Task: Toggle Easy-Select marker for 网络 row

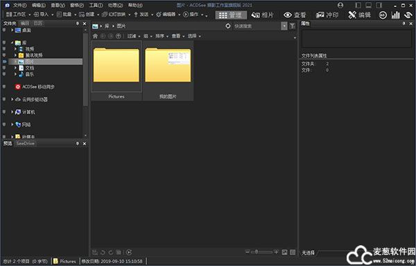Action: click(x=4, y=124)
